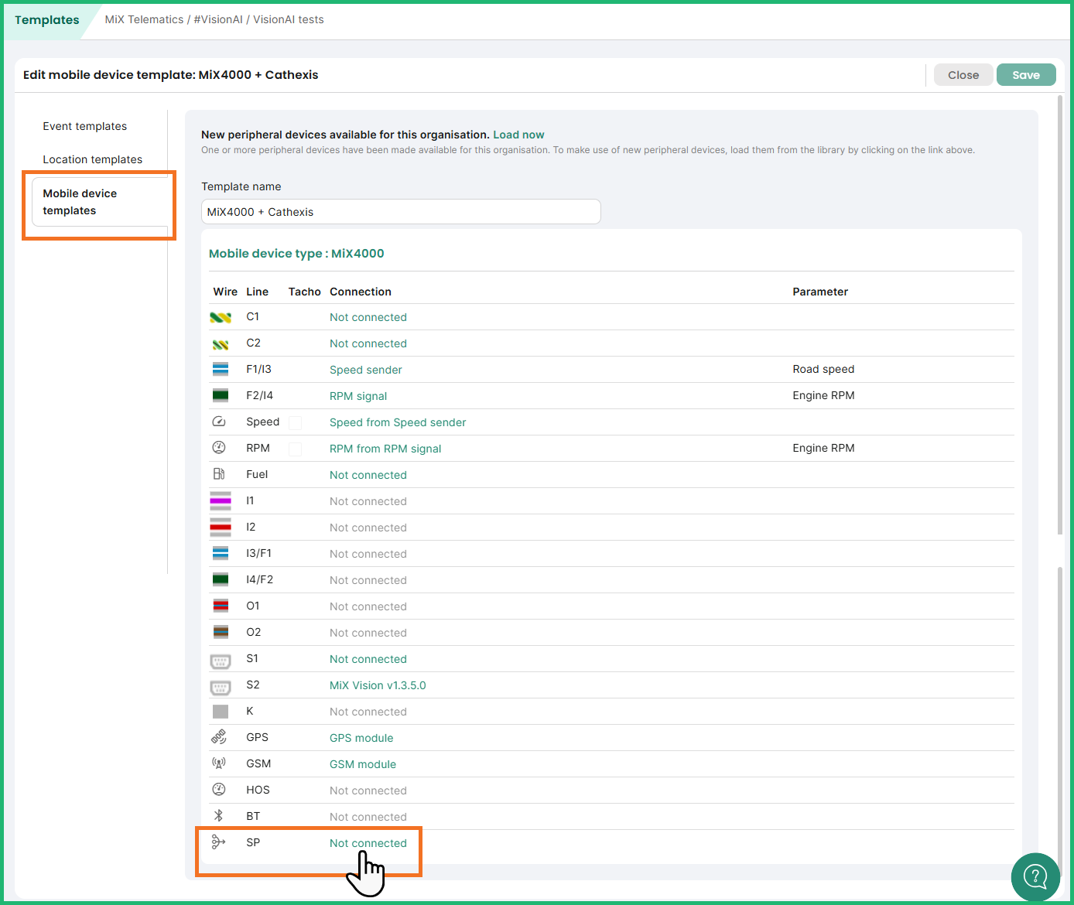
Task: Click the O2 wire icon
Action: (221, 632)
